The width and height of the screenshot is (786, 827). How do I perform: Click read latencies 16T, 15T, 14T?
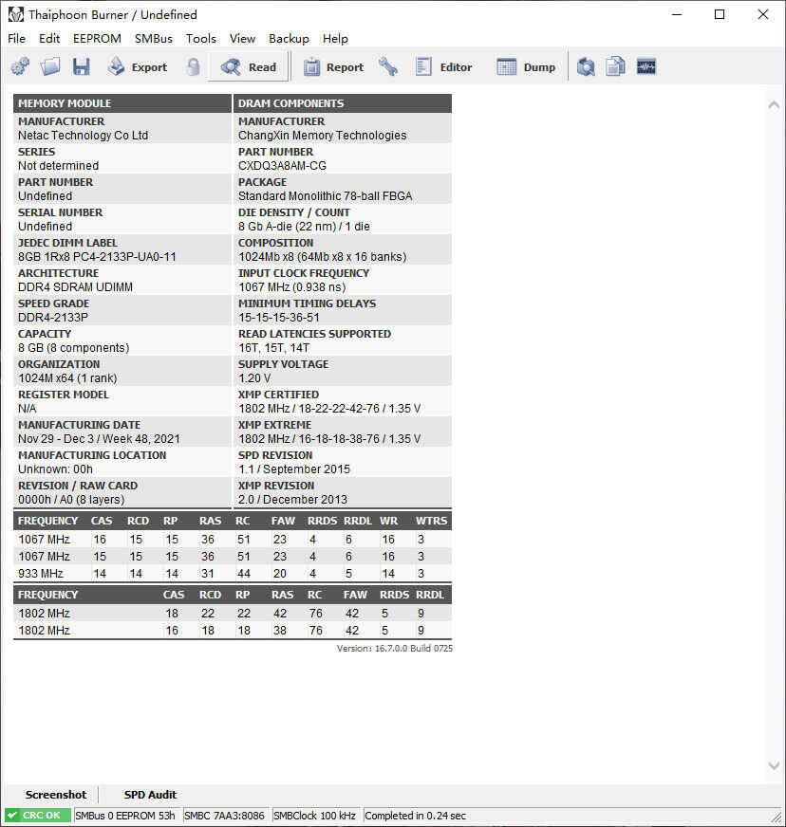coord(274,347)
